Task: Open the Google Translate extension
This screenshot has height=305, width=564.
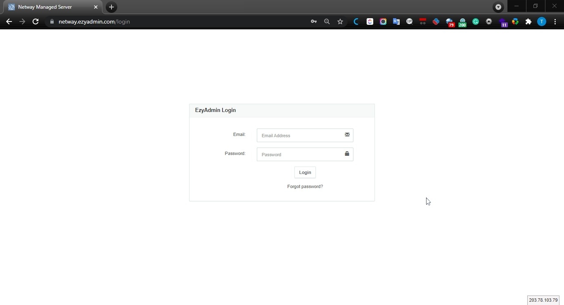Action: point(396,21)
